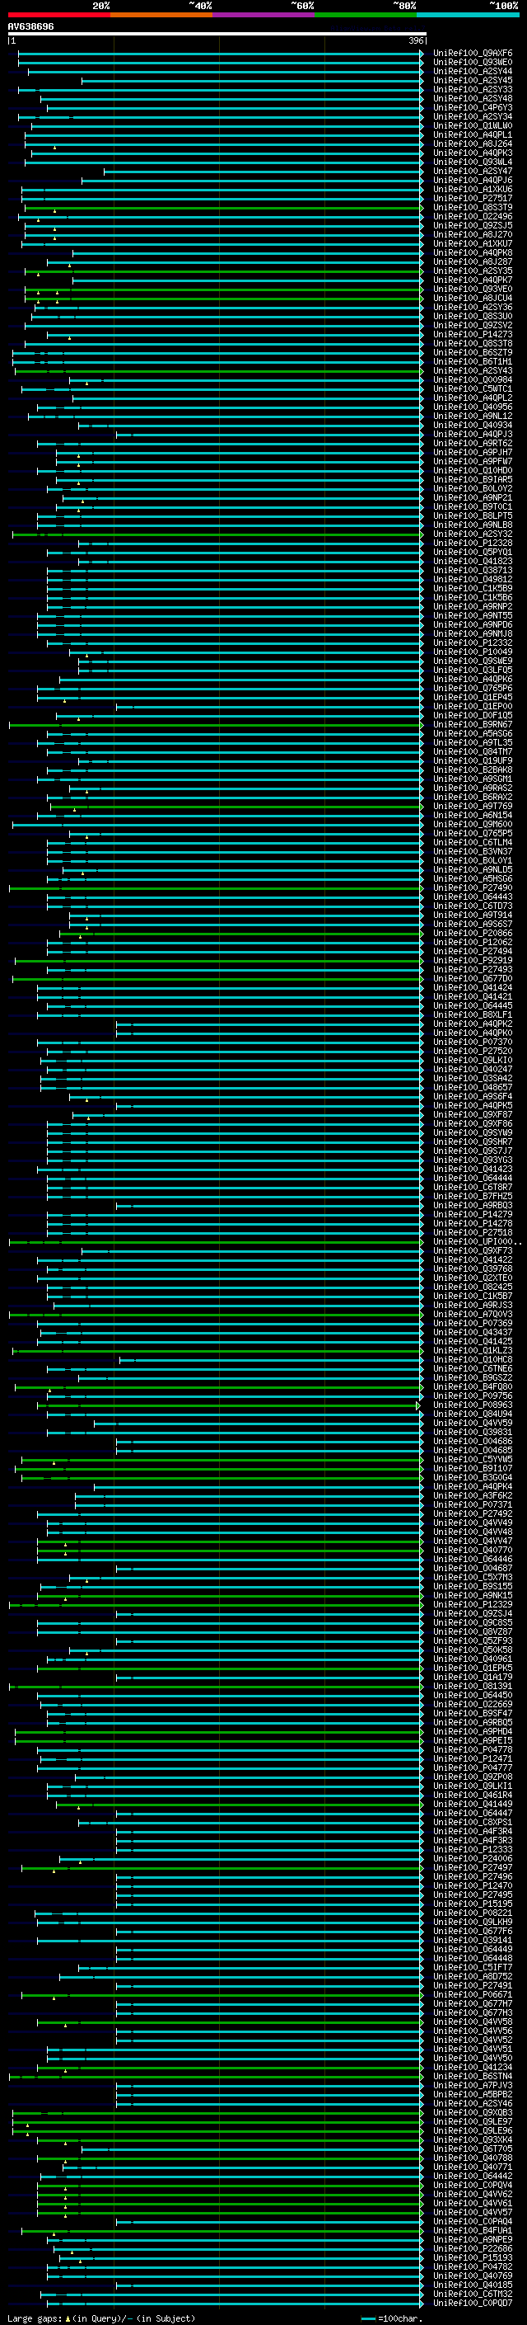Select the UniRef100_O22496 label
Image resolution: width=527 pixels, height=2325 pixels.
[x=473, y=217]
